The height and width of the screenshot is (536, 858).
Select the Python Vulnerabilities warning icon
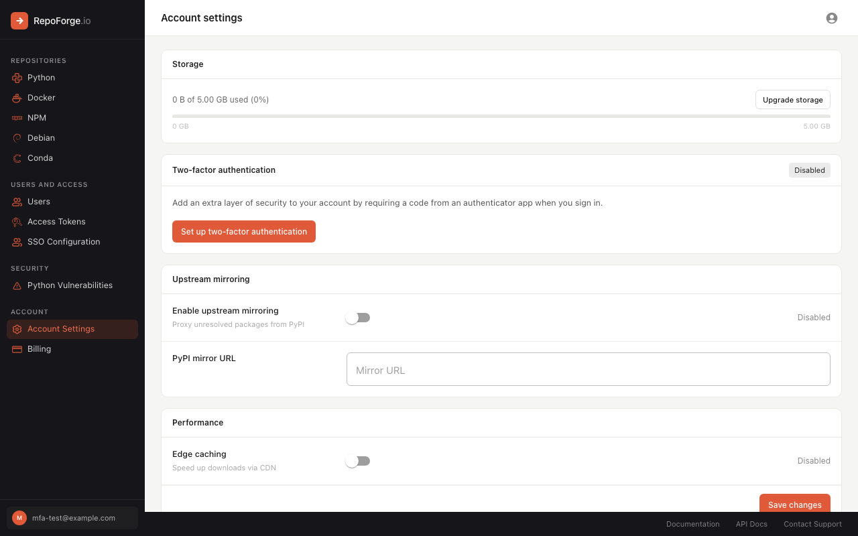[16, 285]
